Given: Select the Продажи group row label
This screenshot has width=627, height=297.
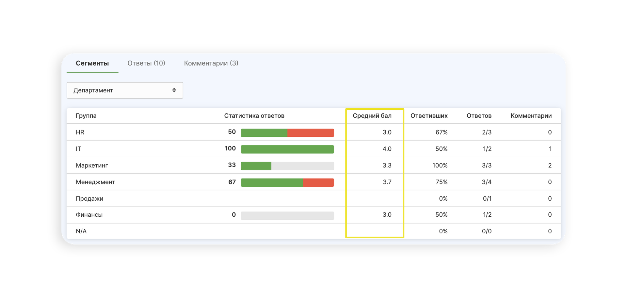Looking at the screenshot, I should pos(89,199).
